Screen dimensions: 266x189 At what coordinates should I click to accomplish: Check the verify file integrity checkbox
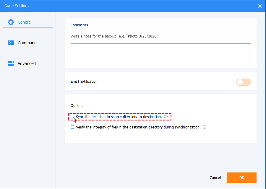click(x=72, y=127)
